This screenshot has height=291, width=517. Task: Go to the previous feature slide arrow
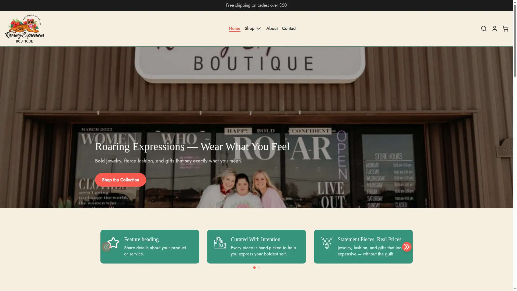(x=106, y=247)
